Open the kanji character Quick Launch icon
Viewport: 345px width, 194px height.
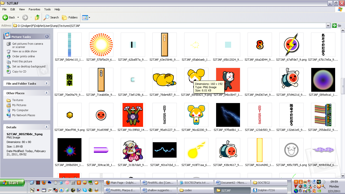[x=73, y=182]
